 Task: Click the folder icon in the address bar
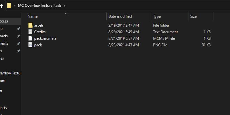9,5
